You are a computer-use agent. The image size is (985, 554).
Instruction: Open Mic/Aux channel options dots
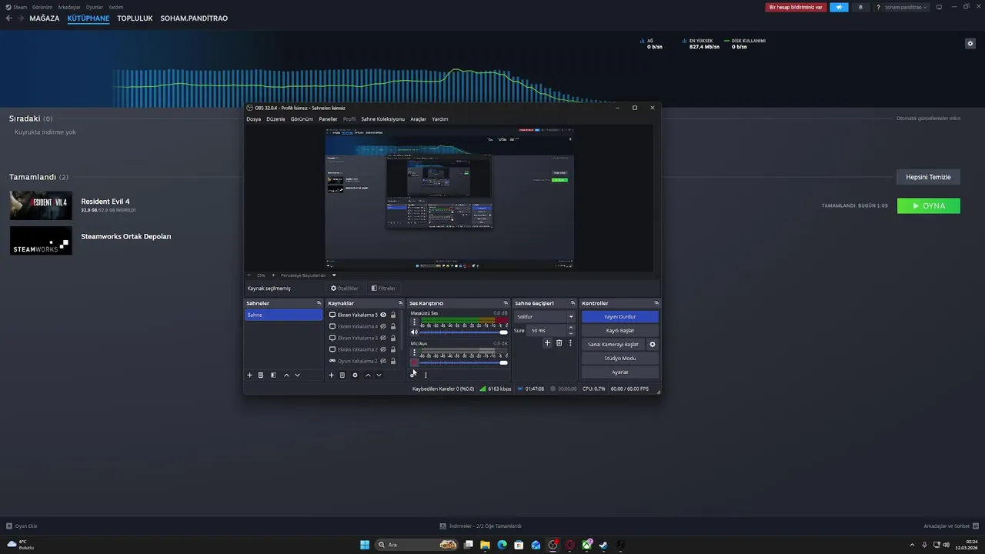tap(414, 352)
